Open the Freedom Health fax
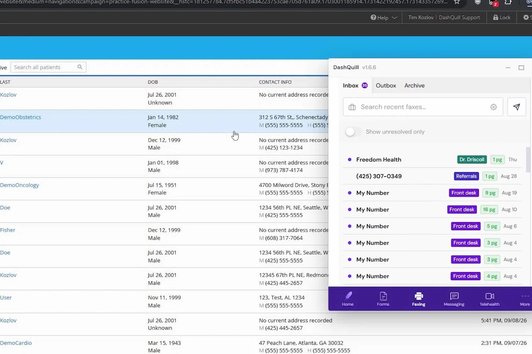This screenshot has height=354, width=532. [432, 160]
